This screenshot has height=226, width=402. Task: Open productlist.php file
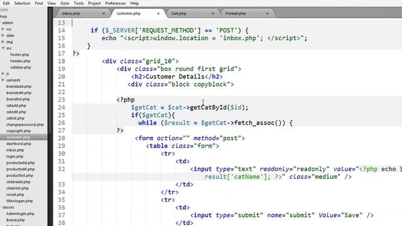pos(19,176)
